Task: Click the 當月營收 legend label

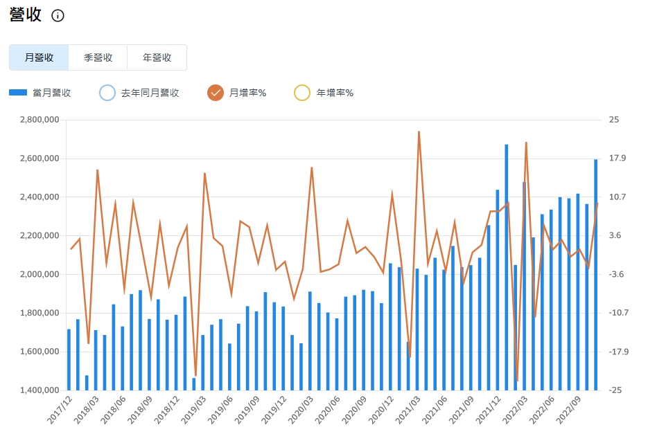Action: (52, 93)
